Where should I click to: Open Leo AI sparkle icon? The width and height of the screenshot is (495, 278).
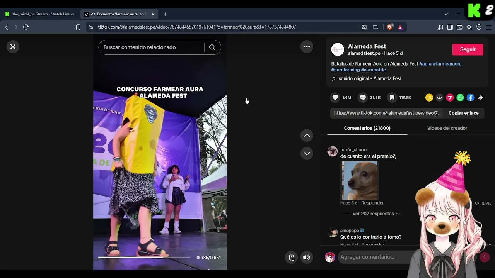pos(469,27)
